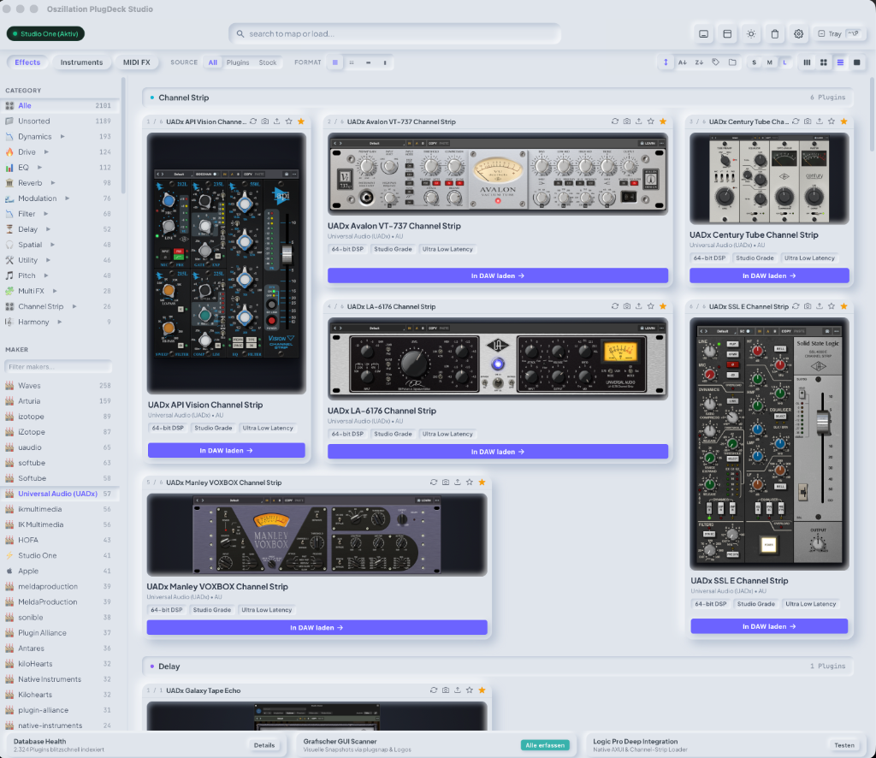Click camera icon on UADx LA-6176 card
Image resolution: width=876 pixels, height=758 pixels.
(x=627, y=306)
